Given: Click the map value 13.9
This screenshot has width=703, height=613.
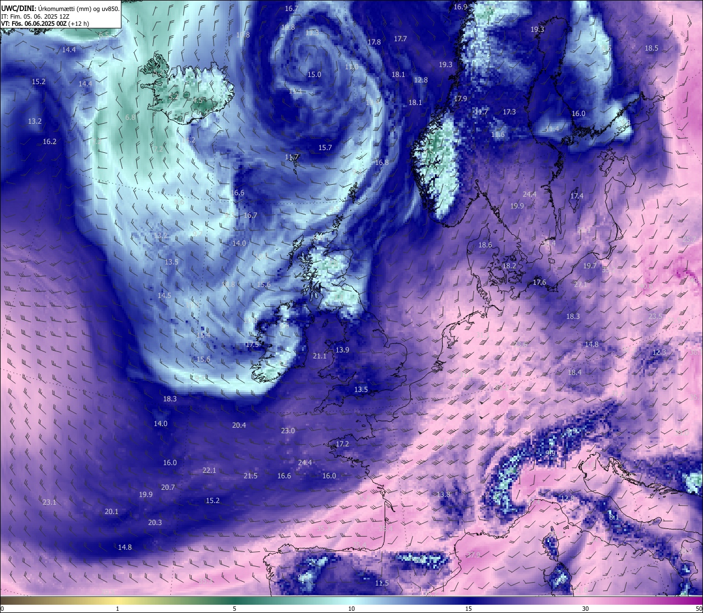Looking at the screenshot, I should [342, 350].
